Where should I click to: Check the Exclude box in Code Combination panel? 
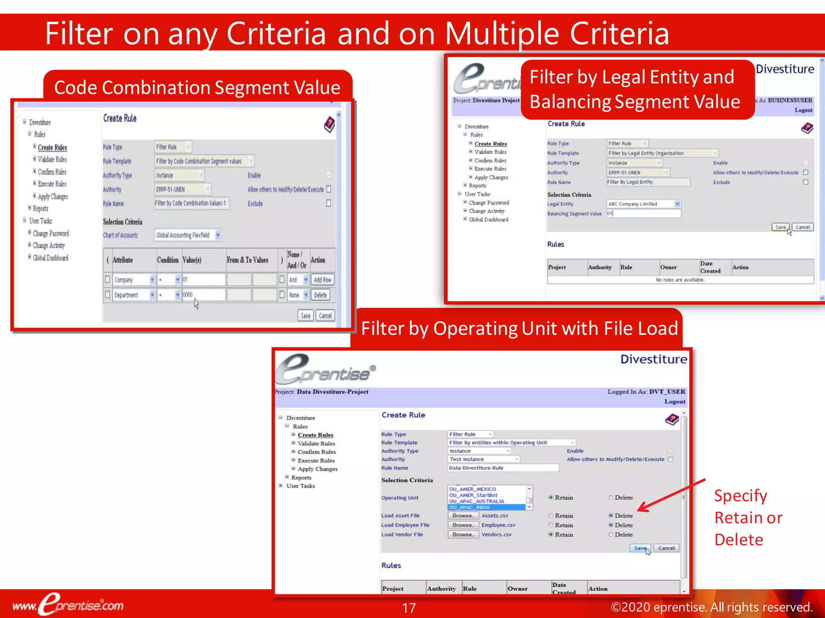[x=328, y=203]
